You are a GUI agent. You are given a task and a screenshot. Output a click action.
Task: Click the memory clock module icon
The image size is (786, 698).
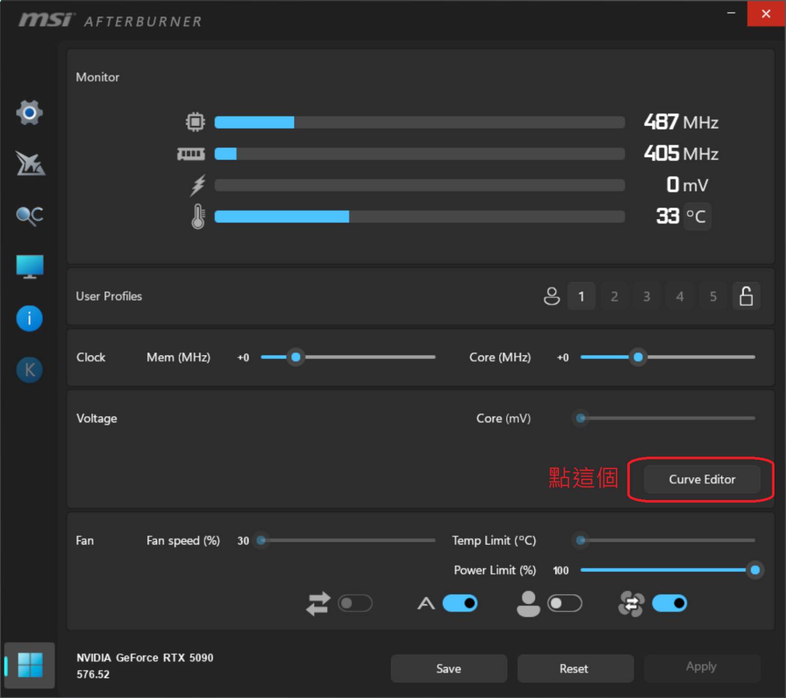(191, 154)
